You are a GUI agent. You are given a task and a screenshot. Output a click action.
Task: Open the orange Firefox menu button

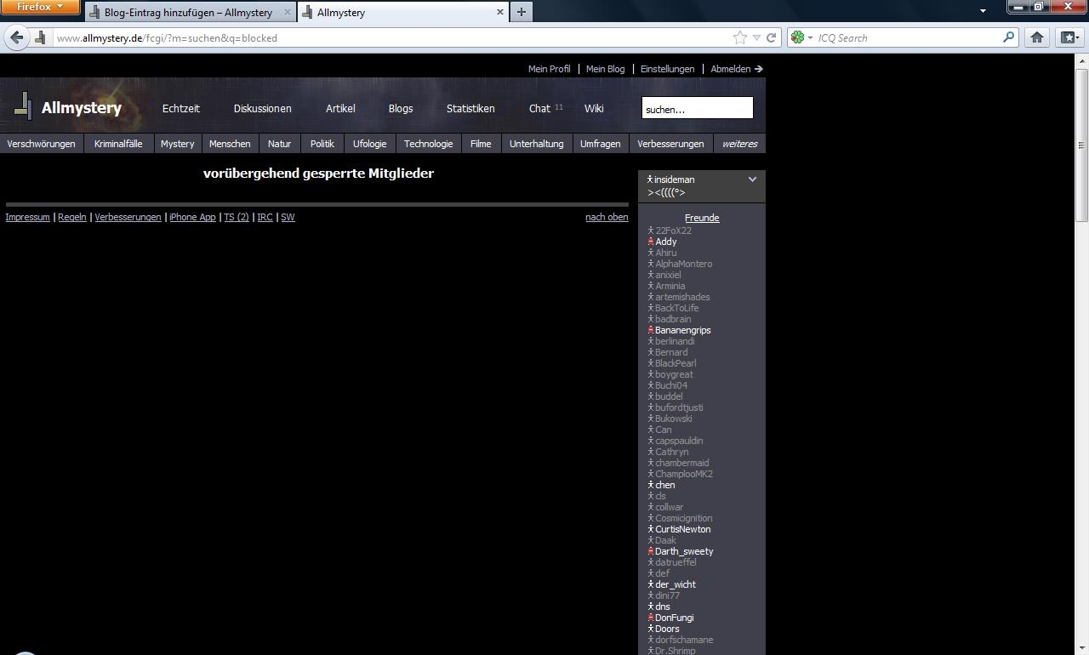coord(40,7)
